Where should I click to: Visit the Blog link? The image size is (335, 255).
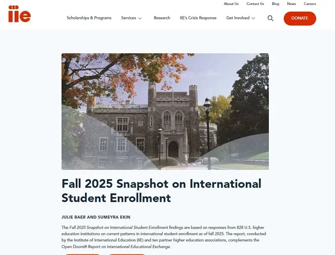click(276, 4)
